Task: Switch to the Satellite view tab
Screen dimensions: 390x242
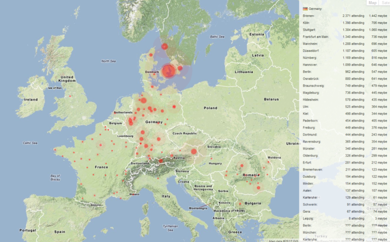Action: (384, 3)
